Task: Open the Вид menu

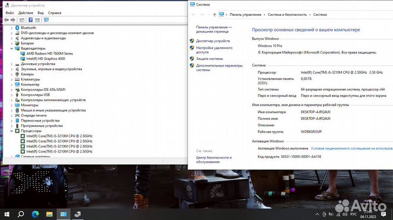Action: click(40, 13)
